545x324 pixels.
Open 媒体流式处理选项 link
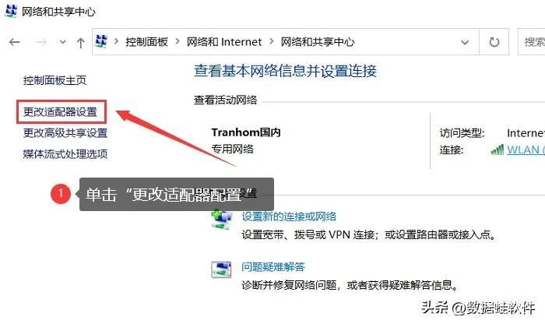tap(65, 153)
